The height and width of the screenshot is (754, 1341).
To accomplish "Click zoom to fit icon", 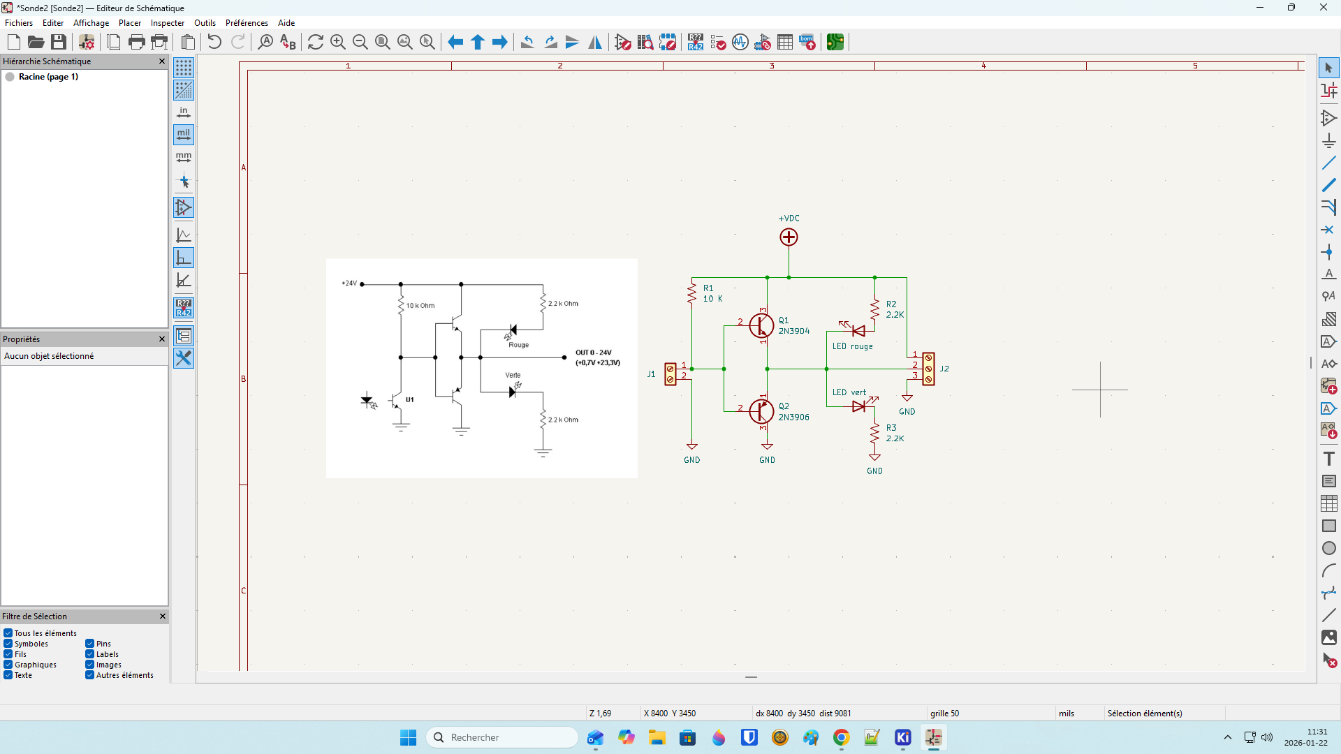I will tap(383, 42).
